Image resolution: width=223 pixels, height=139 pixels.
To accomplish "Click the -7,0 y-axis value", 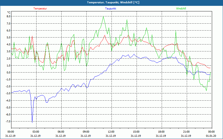I will click(8, 121).
